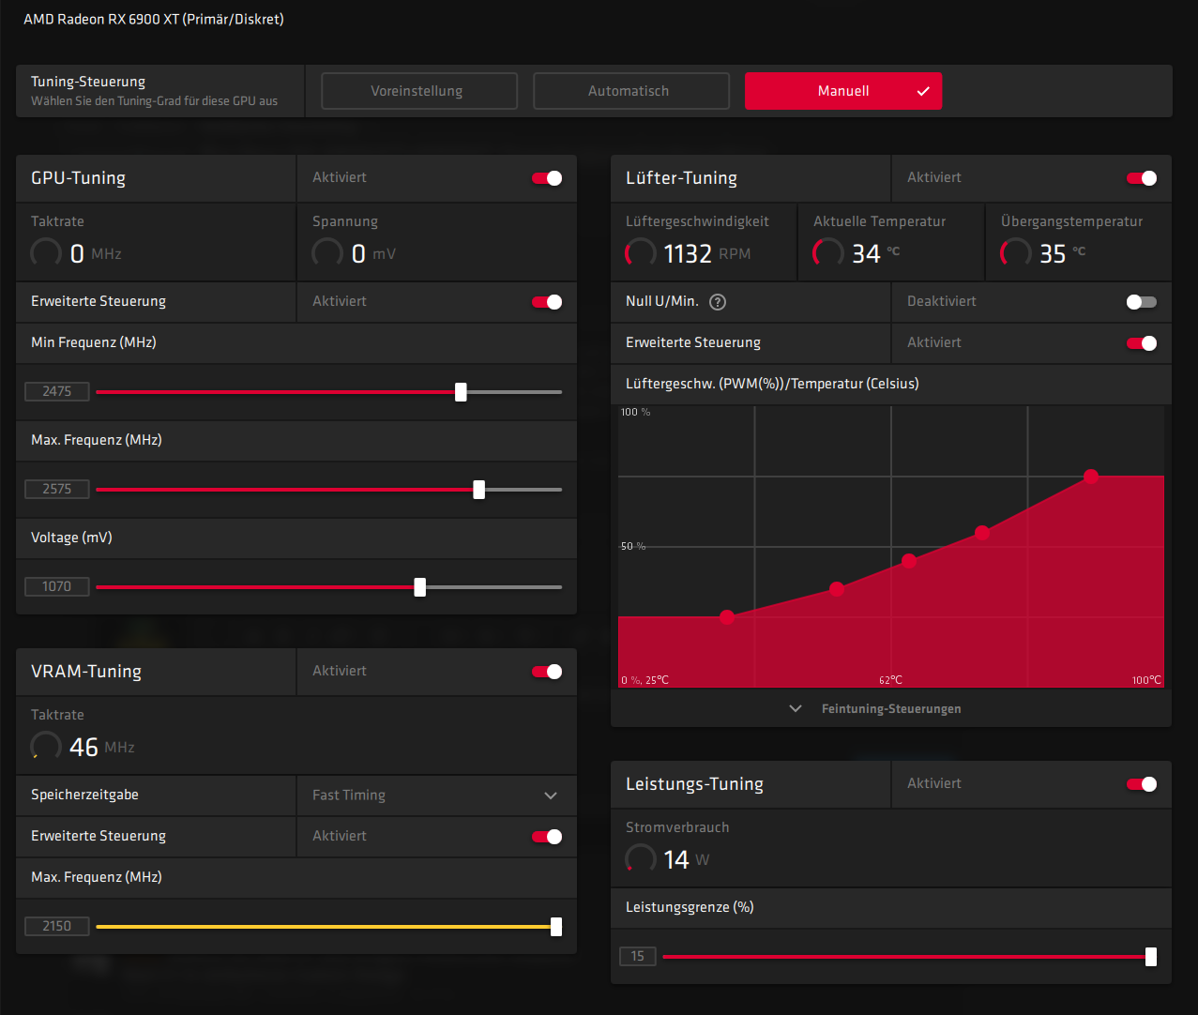Click the 46 MHz VRAM clock reading

pos(102,747)
